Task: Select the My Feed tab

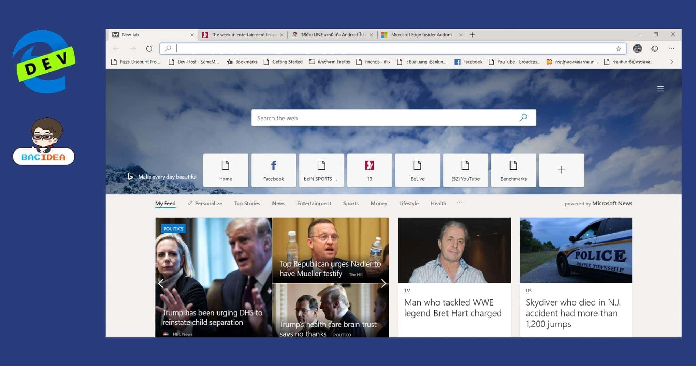Action: (165, 204)
